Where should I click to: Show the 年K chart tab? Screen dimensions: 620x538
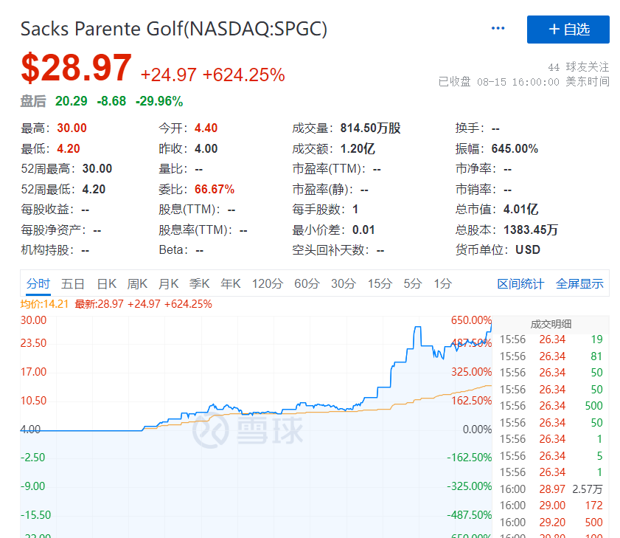[231, 283]
